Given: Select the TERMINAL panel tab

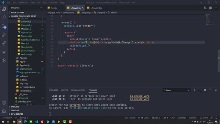Looking at the screenshot, I should (93, 90).
